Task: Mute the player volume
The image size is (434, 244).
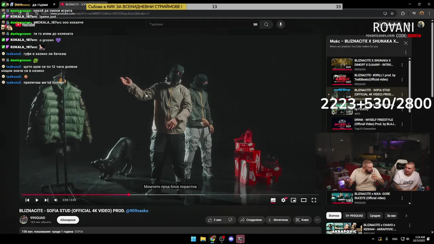Action: pos(56,200)
